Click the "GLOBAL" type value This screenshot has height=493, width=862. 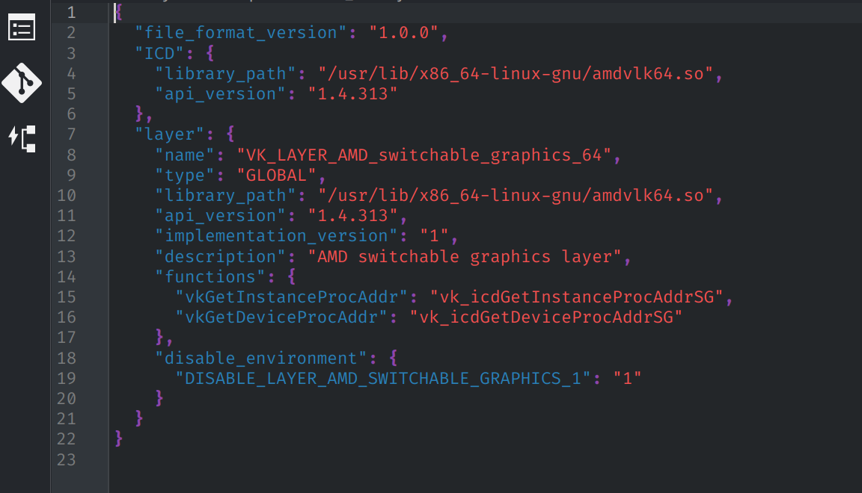(277, 175)
